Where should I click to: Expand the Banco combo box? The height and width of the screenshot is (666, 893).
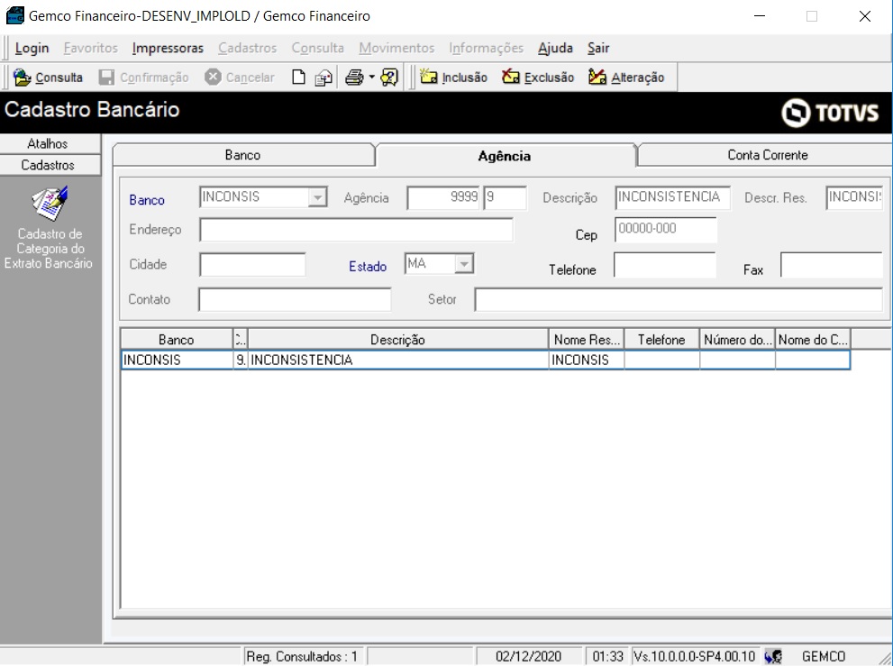(317, 197)
